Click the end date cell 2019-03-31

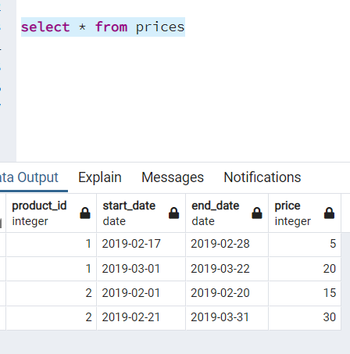pyautogui.click(x=227, y=318)
